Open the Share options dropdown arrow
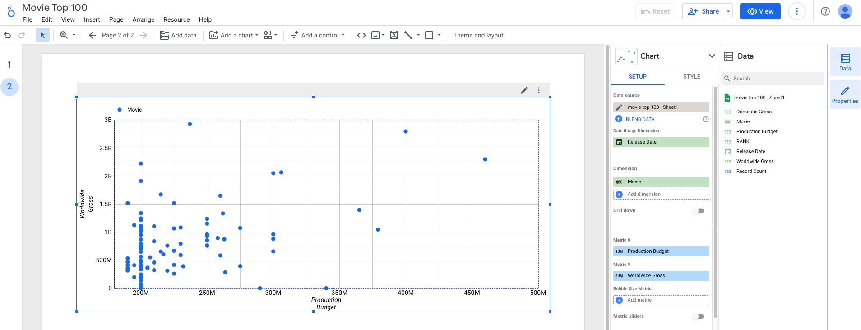This screenshot has height=330, width=861. click(728, 11)
